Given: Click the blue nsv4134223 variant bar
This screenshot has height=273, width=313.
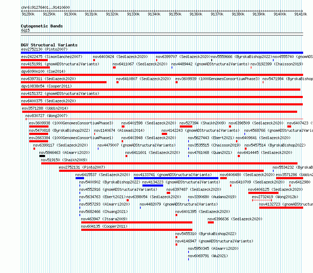Looking at the screenshot, I should [153, 186].
